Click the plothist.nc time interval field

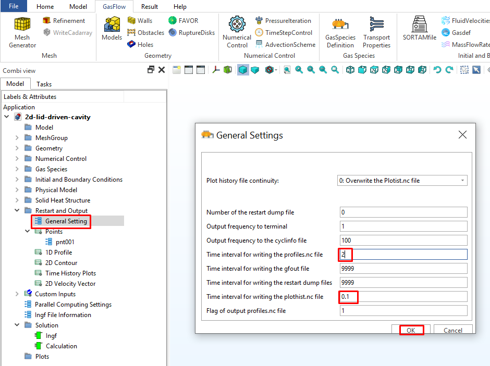pyautogui.click(x=402, y=297)
